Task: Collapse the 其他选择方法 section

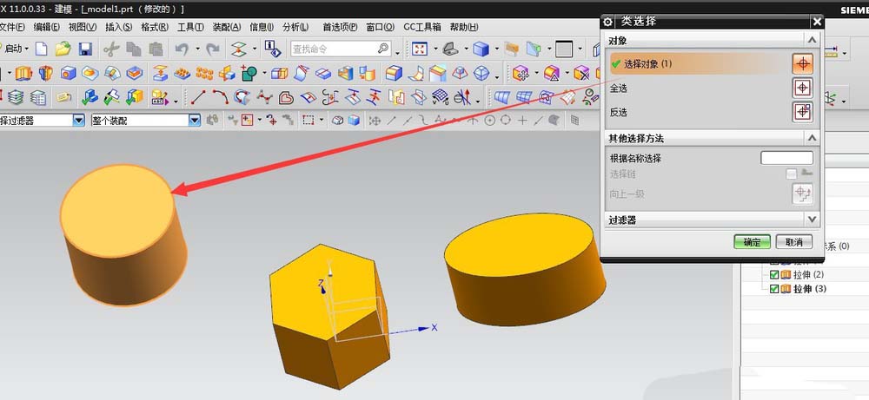Action: (812, 138)
